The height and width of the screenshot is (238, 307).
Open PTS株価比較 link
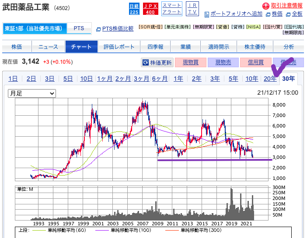coord(118,29)
